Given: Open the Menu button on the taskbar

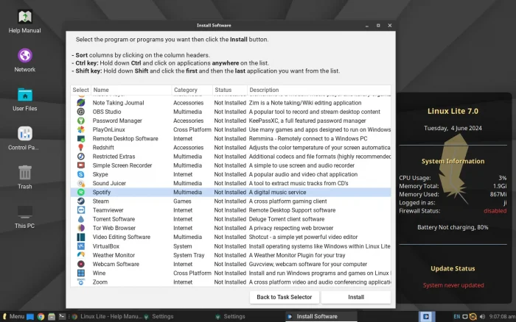Looking at the screenshot, I should (x=13, y=316).
